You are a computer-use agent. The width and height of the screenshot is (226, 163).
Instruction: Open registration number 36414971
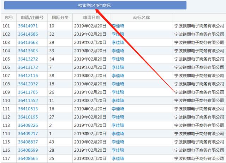(28, 26)
